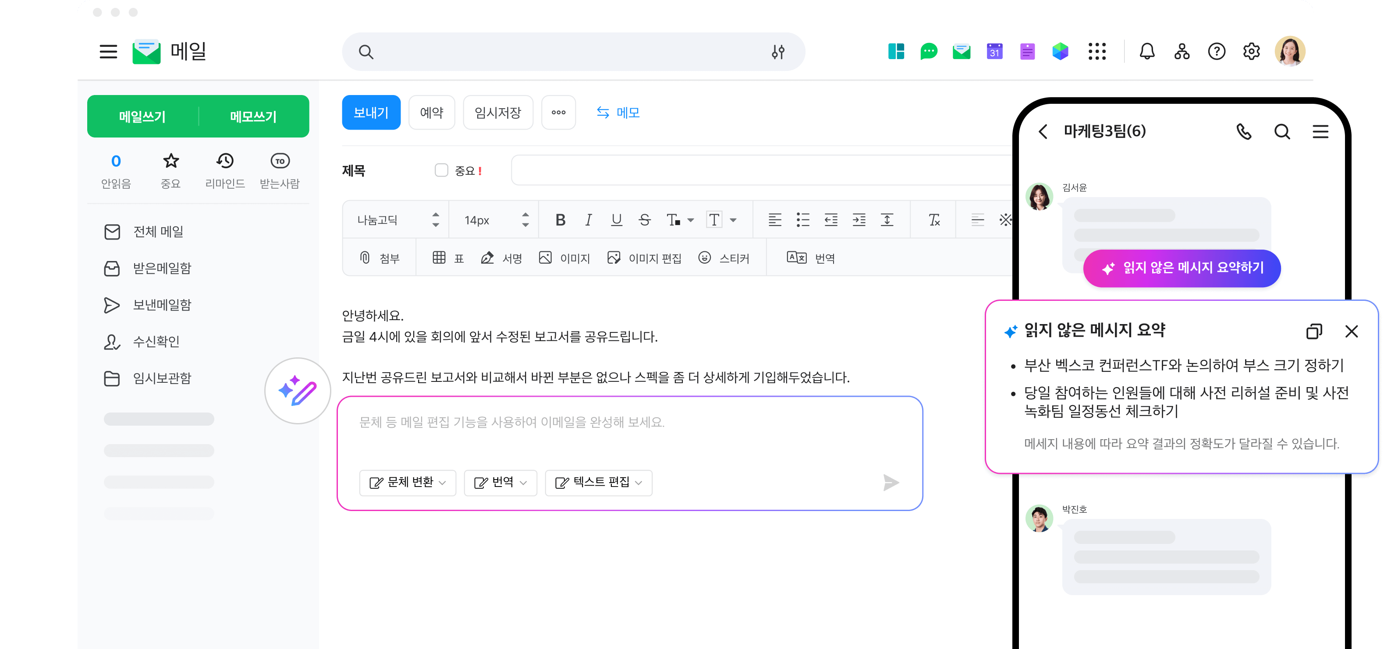Submit AI prompt with paper plane icon

click(891, 482)
